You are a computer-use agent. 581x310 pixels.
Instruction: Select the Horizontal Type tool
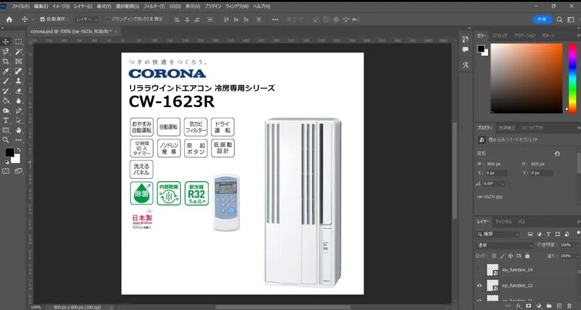[x=6, y=120]
